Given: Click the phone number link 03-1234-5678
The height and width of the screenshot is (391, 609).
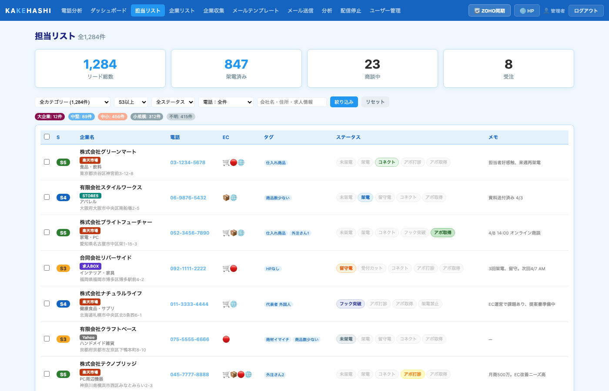Looking at the screenshot, I should pos(187,162).
